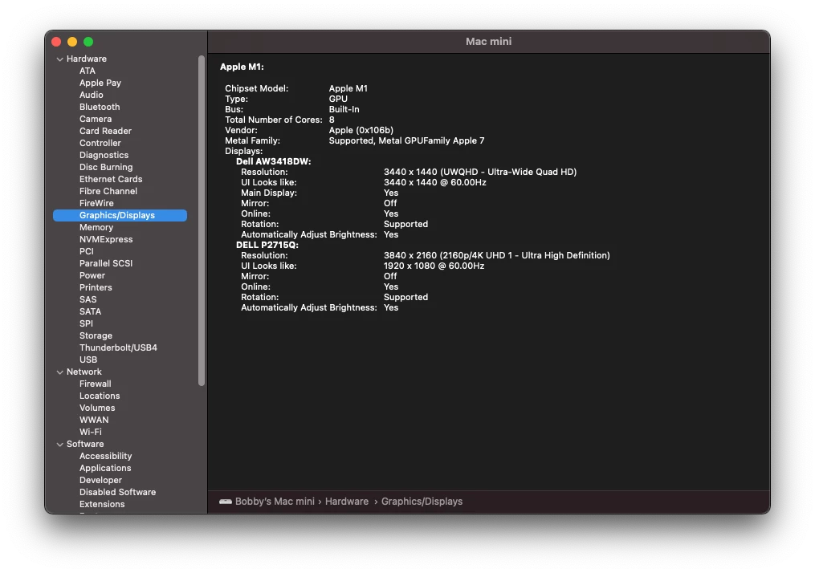Click Graphics/Displays in the path bar
Screen dimensions: 815x573
422,502
